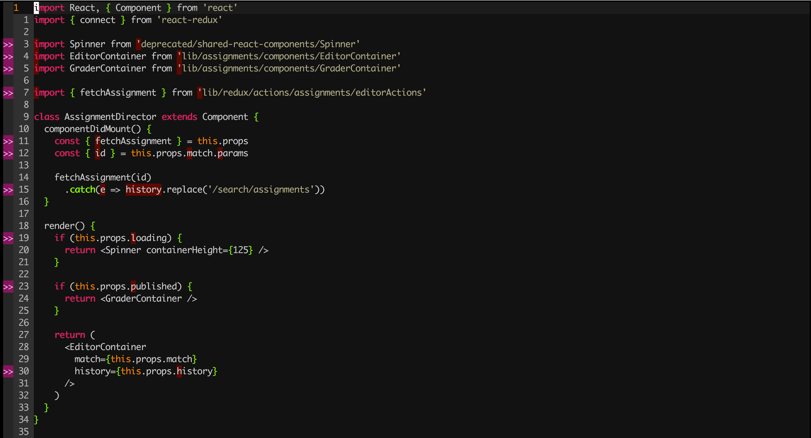Click line number 18 in the gutter

pos(24,226)
